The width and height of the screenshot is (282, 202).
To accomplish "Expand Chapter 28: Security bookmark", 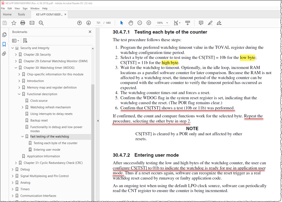I will 16,55.
